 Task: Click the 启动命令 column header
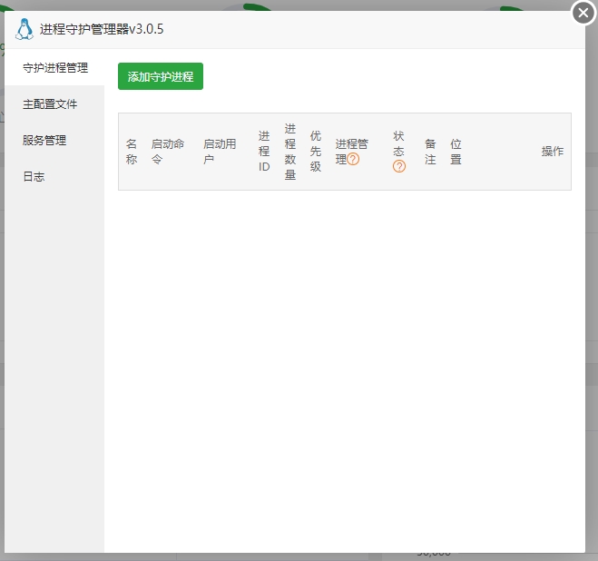click(x=168, y=152)
